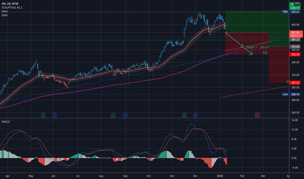
Task: Click the green 422.17 price tag
Action: click(295, 8)
